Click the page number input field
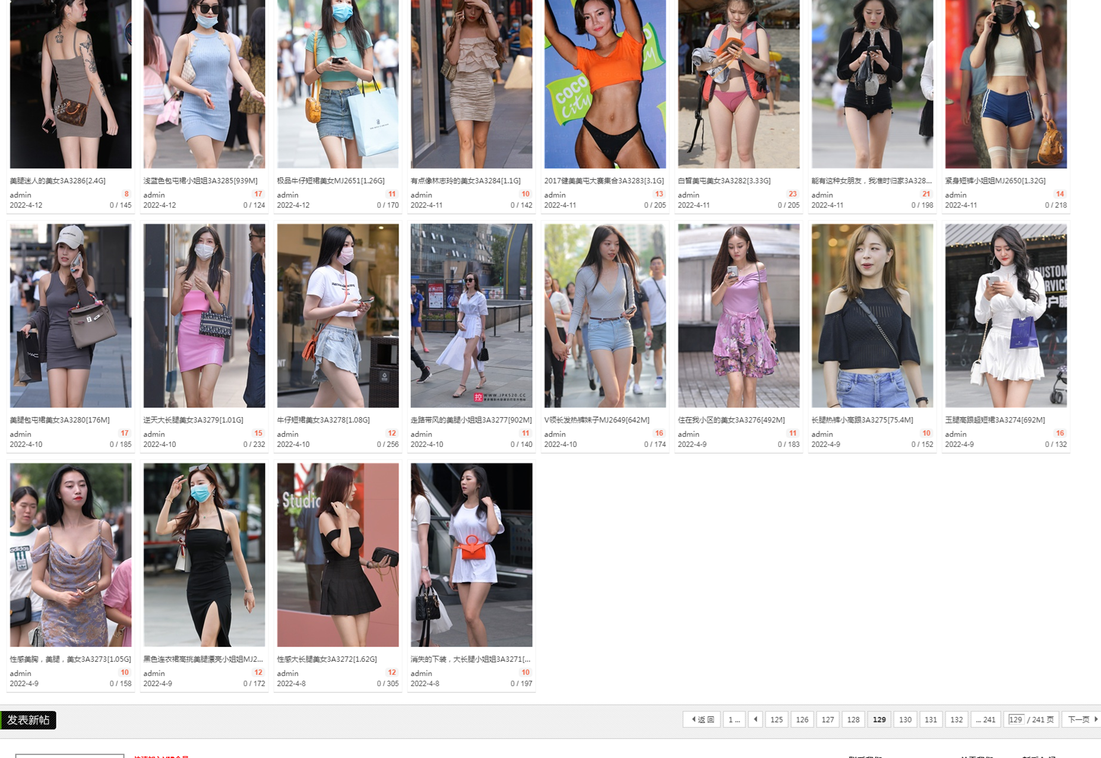The width and height of the screenshot is (1101, 758). point(1015,719)
